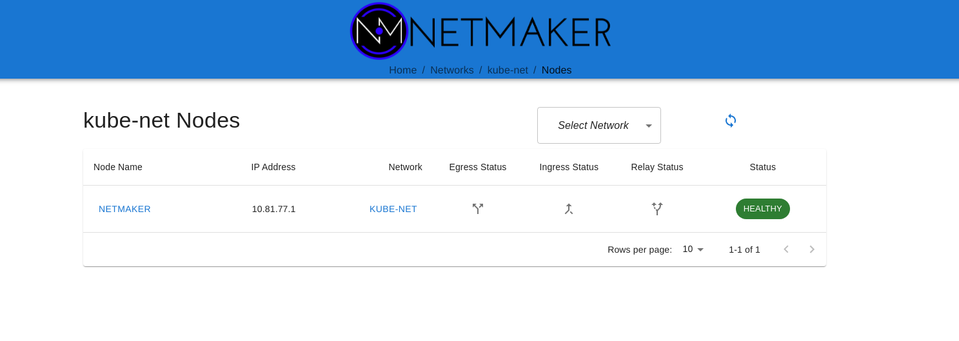Toggle ingress gateway icon for NETMAKER node
This screenshot has height=341, width=959.
pyautogui.click(x=568, y=209)
